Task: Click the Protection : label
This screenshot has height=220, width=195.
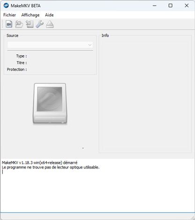Action: 17,69
